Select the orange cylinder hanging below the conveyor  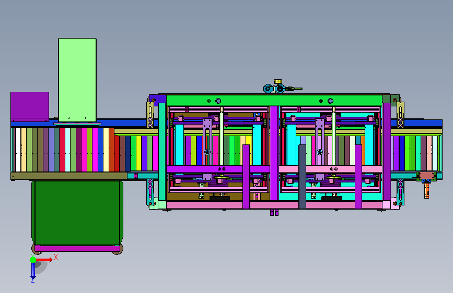pyautogui.click(x=426, y=191)
